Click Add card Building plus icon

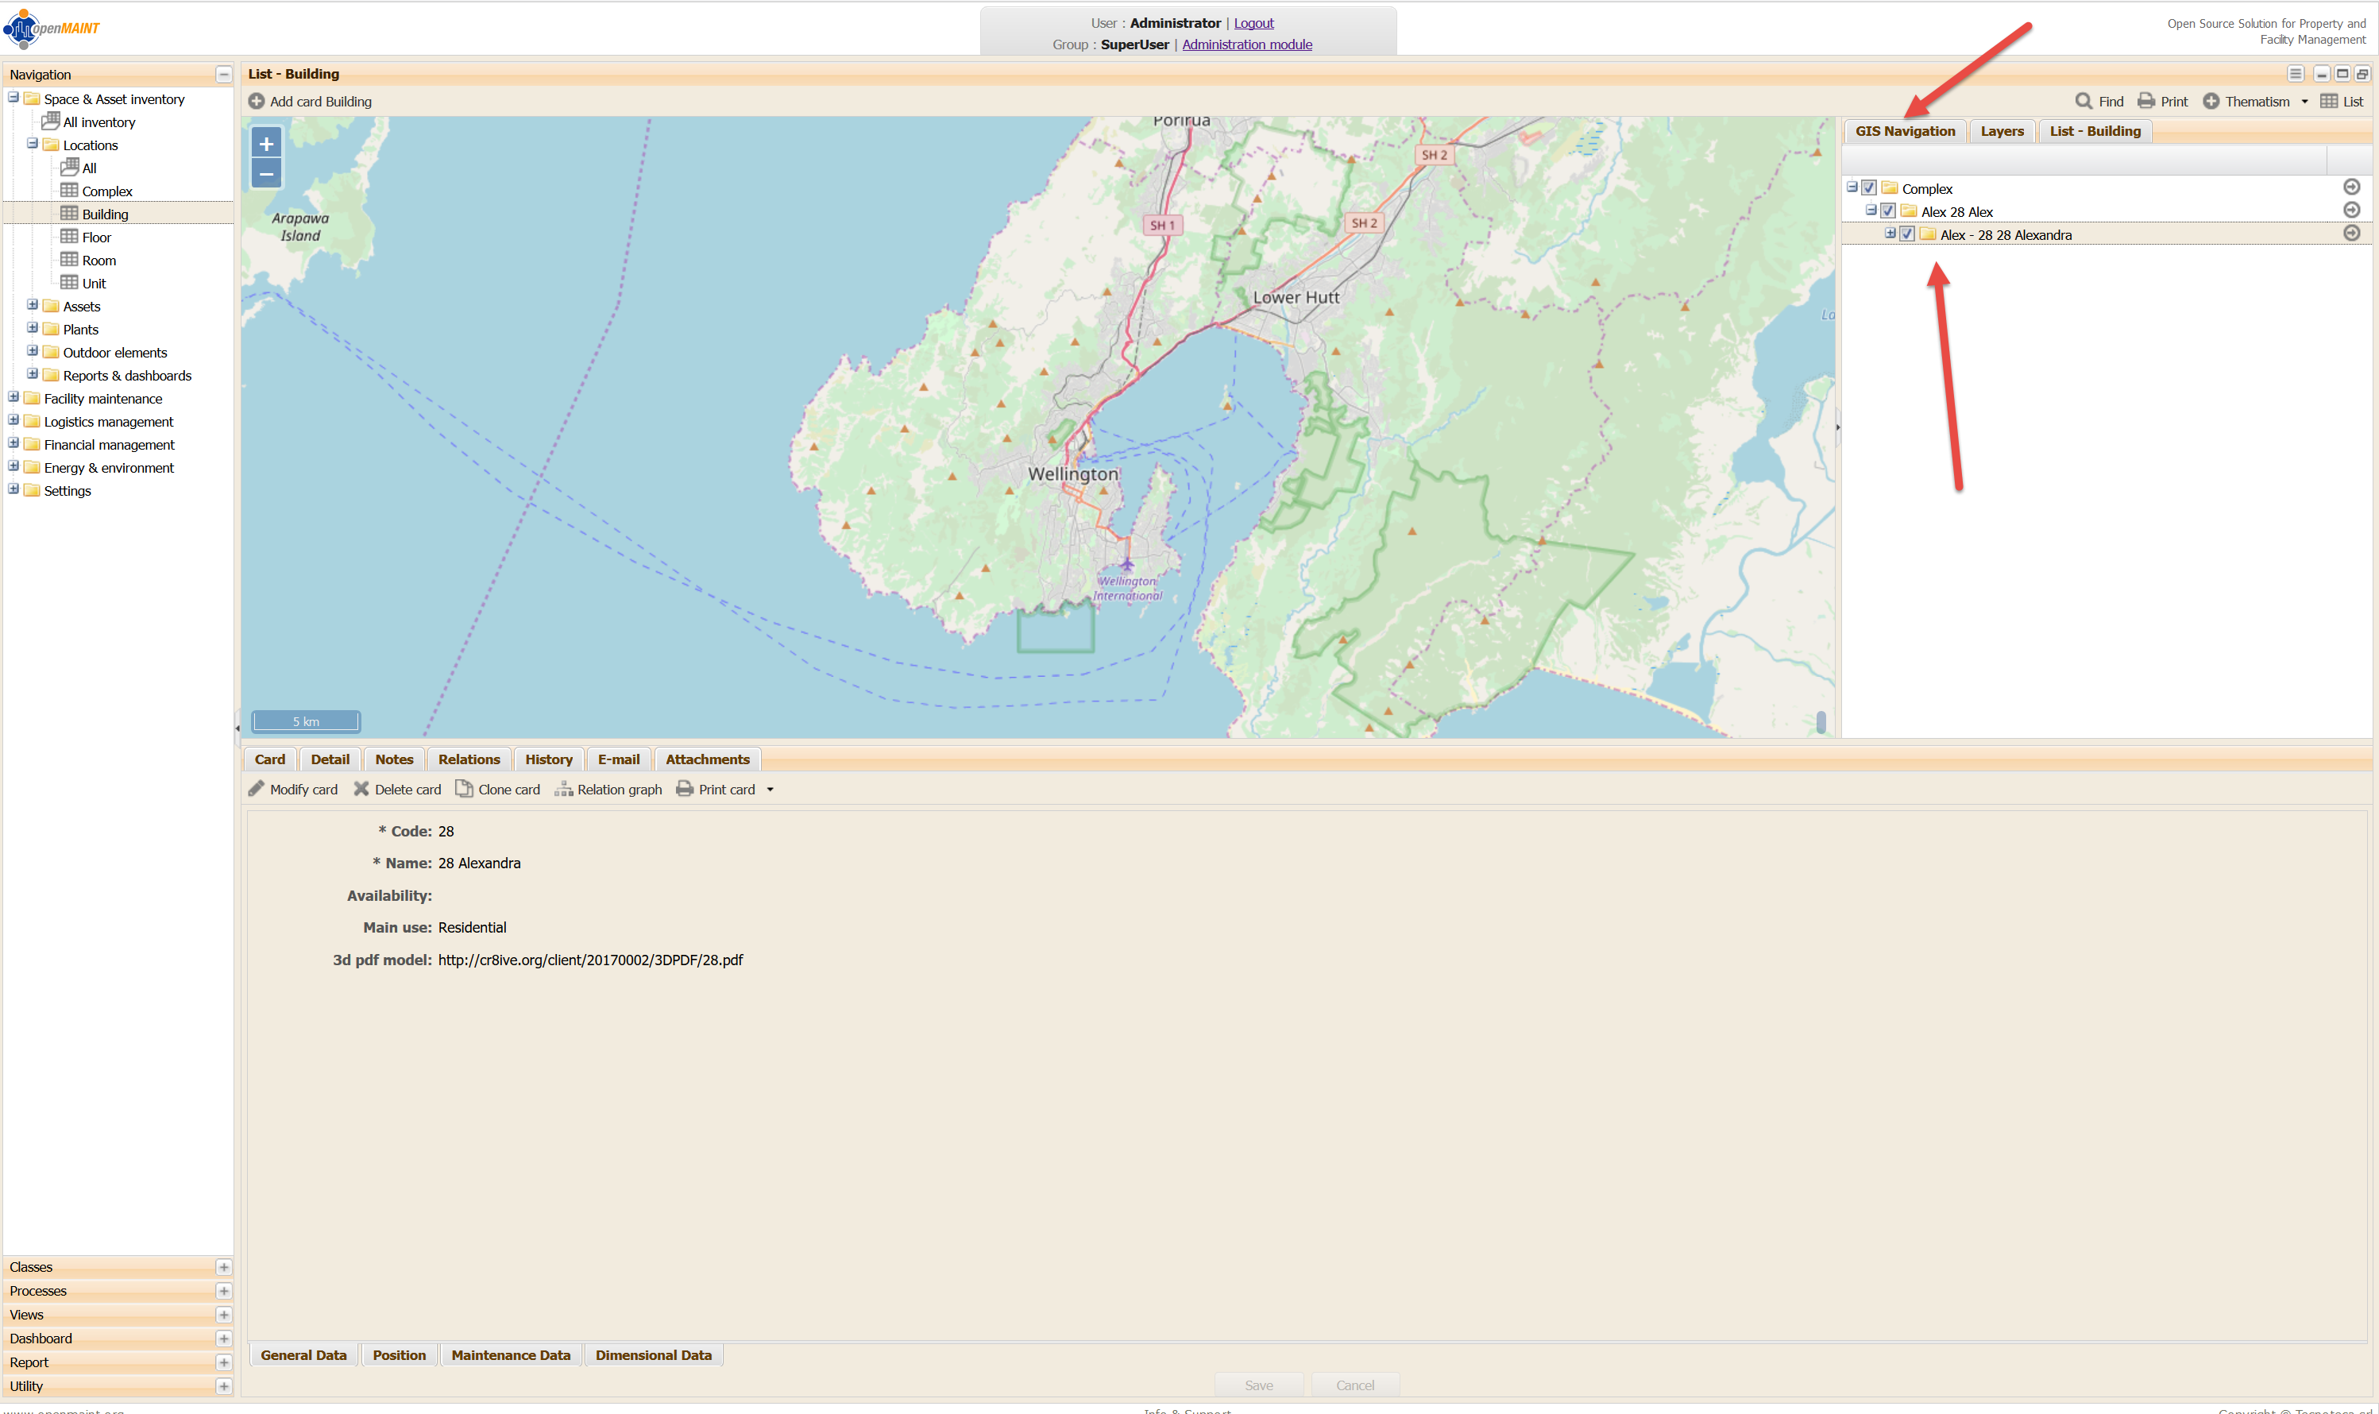[257, 101]
